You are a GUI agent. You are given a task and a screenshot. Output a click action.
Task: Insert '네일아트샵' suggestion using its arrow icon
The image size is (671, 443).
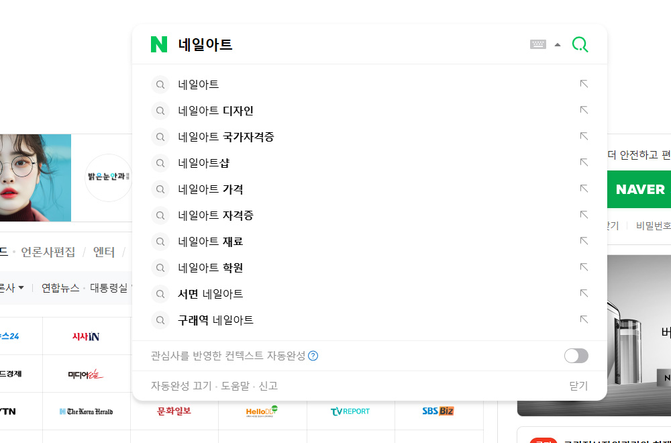(584, 163)
